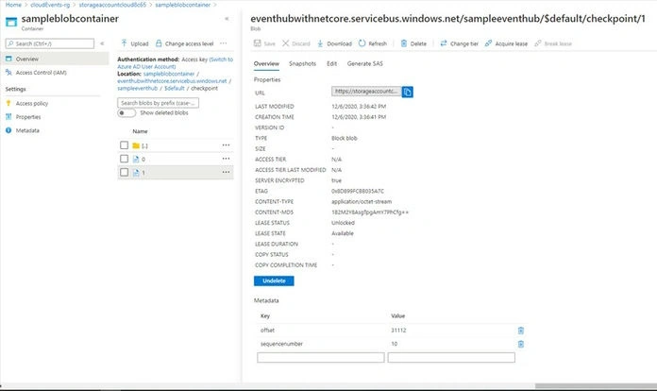The height and width of the screenshot is (391, 657).
Task: Select the blob Overview tab
Action: [266, 63]
